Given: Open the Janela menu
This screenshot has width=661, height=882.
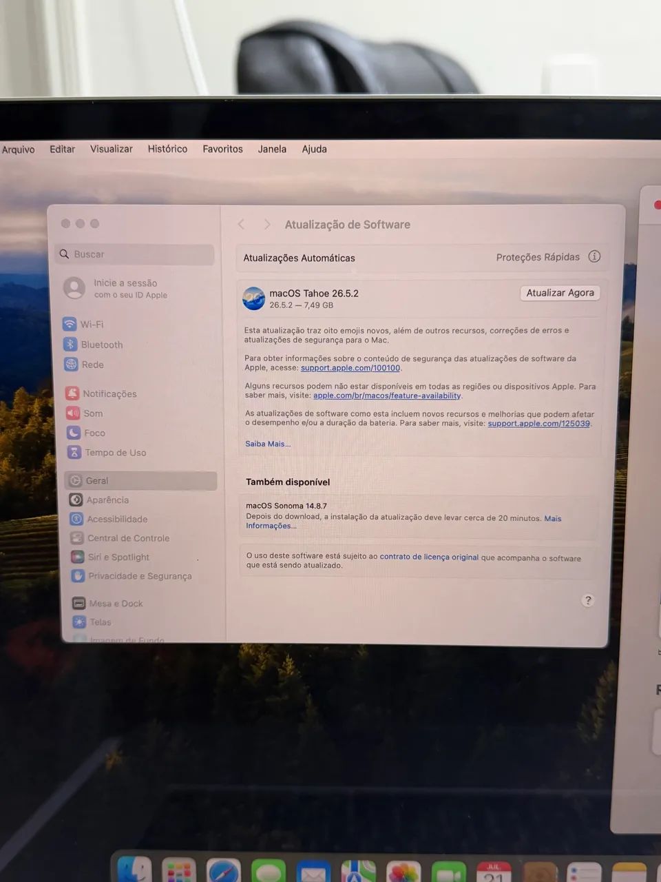Looking at the screenshot, I should [272, 149].
